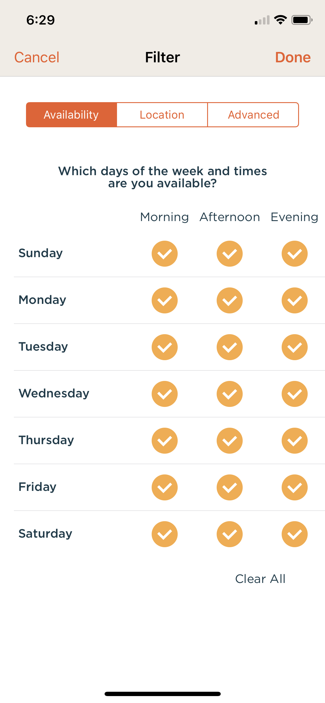Toggle Monday Afternoon checkmark
Screen dimensions: 325x703
pos(229,300)
